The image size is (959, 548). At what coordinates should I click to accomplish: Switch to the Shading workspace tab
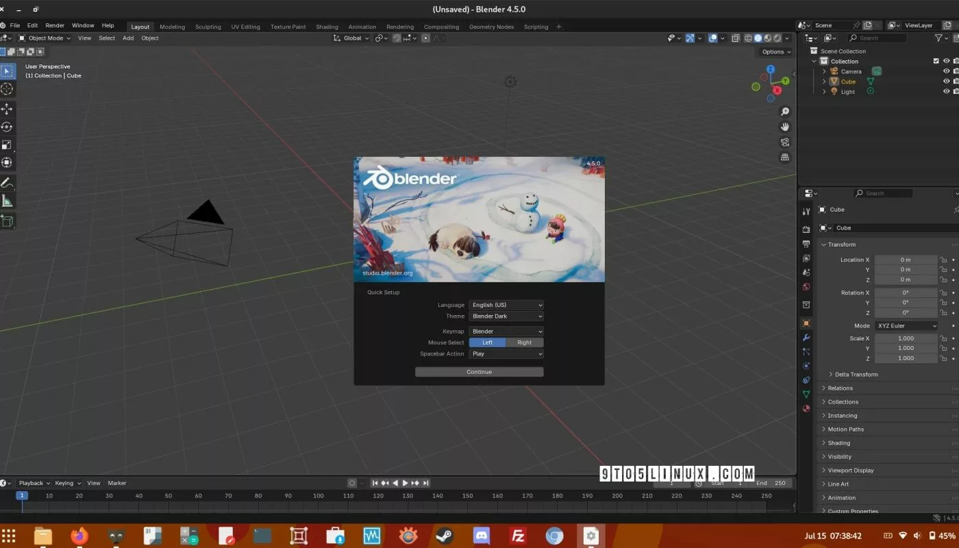coord(327,27)
